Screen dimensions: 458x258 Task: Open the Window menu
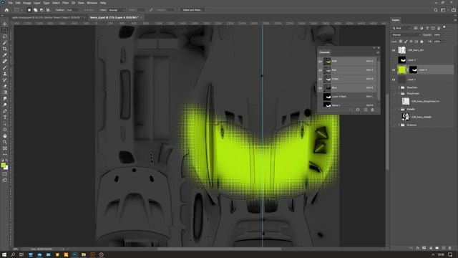tap(92, 3)
